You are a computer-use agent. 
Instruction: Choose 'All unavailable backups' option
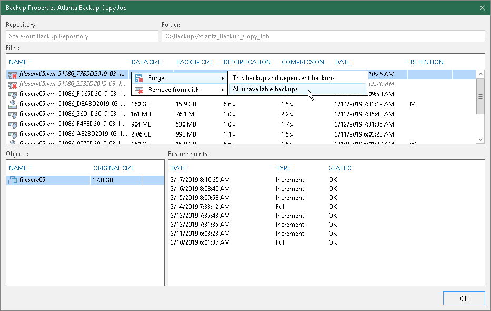point(265,89)
